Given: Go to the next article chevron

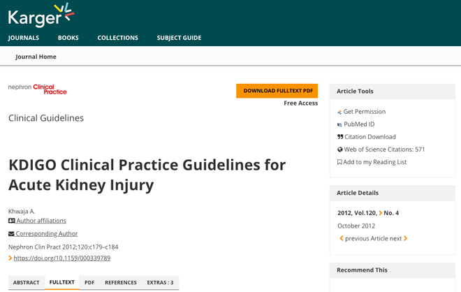Looking at the screenshot, I should (405, 238).
